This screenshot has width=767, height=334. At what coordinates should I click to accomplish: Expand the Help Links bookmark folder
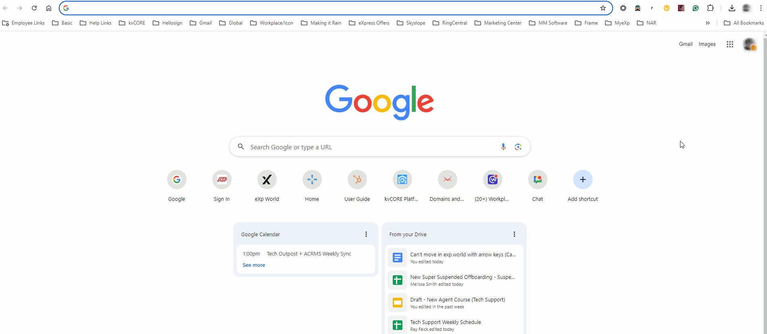tap(95, 23)
